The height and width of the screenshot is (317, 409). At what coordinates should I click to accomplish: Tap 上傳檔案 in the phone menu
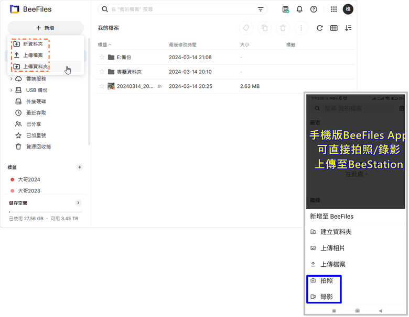332,264
